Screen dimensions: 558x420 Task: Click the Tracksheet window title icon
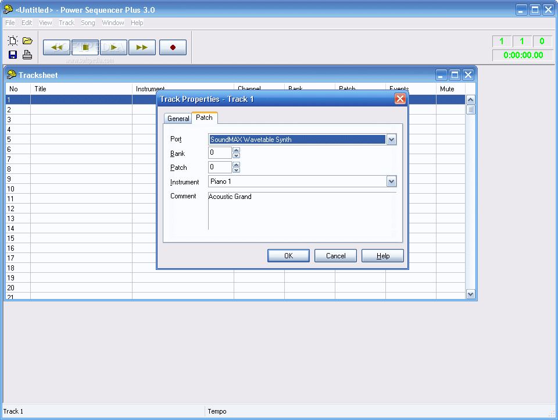pyautogui.click(x=12, y=74)
